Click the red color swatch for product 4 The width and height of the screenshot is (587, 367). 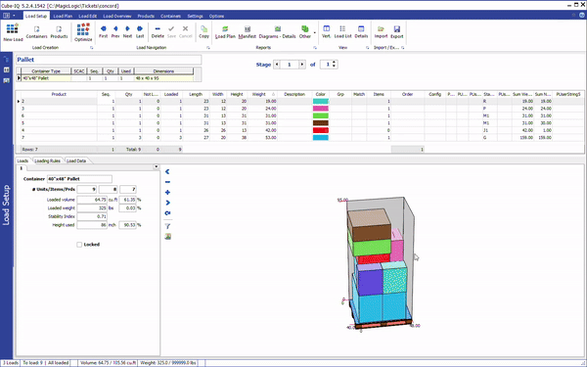pyautogui.click(x=321, y=130)
